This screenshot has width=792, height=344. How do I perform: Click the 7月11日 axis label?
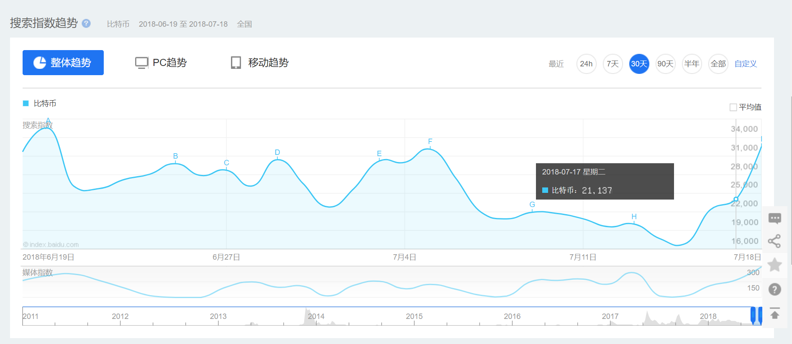(x=583, y=257)
